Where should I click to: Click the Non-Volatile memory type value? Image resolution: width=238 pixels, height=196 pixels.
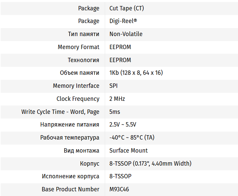pyautogui.click(x=126, y=34)
